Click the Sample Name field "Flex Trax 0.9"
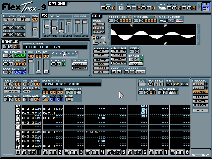Viewport: 212px width, 159px height. (55, 47)
